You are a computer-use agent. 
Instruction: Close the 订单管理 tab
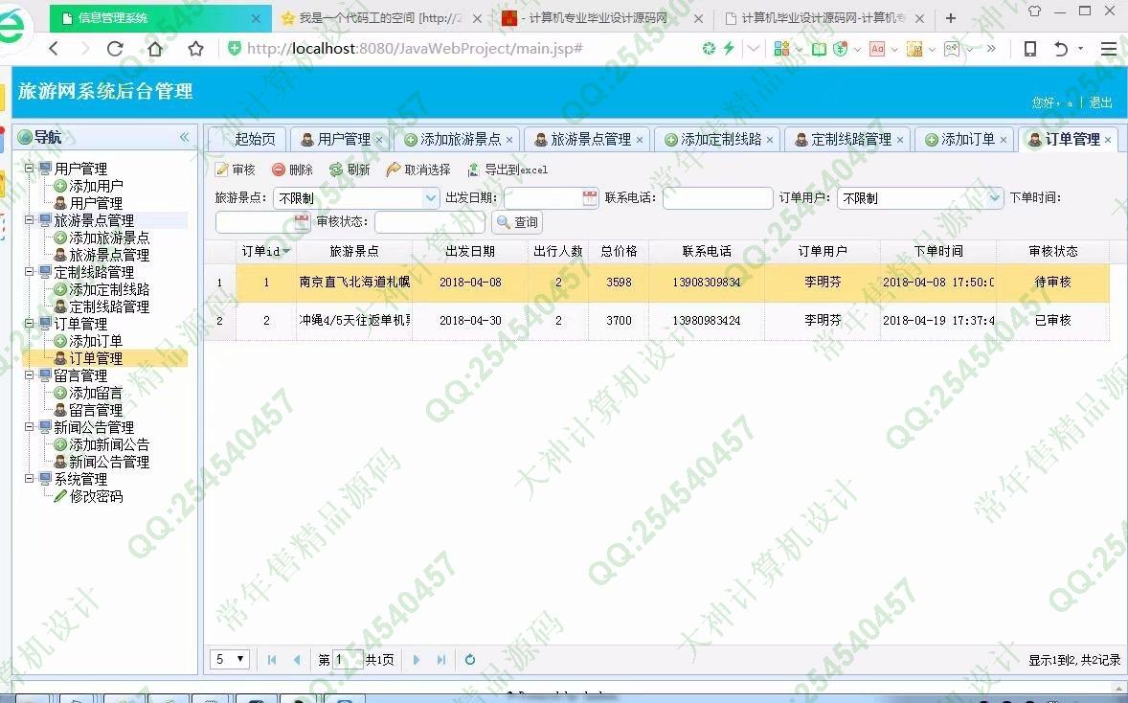1108,140
